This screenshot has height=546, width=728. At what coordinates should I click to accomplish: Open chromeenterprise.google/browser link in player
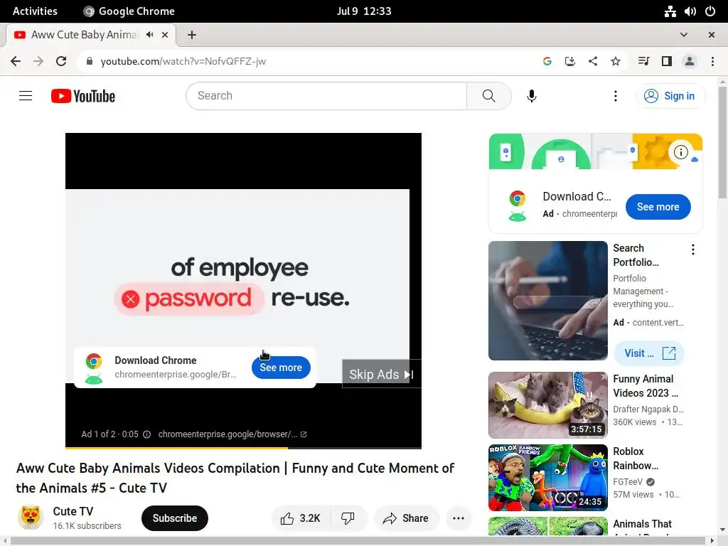click(232, 434)
